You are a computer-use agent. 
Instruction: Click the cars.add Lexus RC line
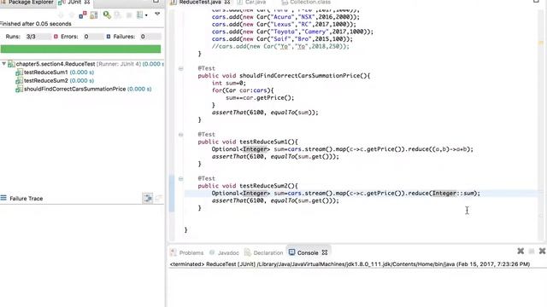pyautogui.click(x=284, y=25)
